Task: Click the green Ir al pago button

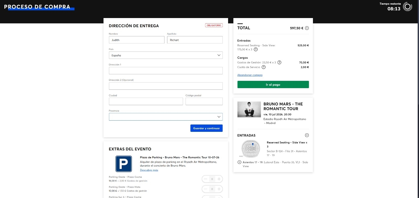Action: (x=273, y=84)
